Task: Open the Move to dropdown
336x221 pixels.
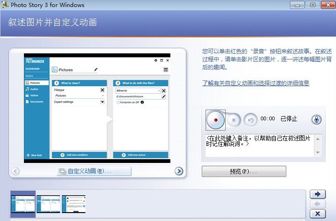Action: coord(138,91)
